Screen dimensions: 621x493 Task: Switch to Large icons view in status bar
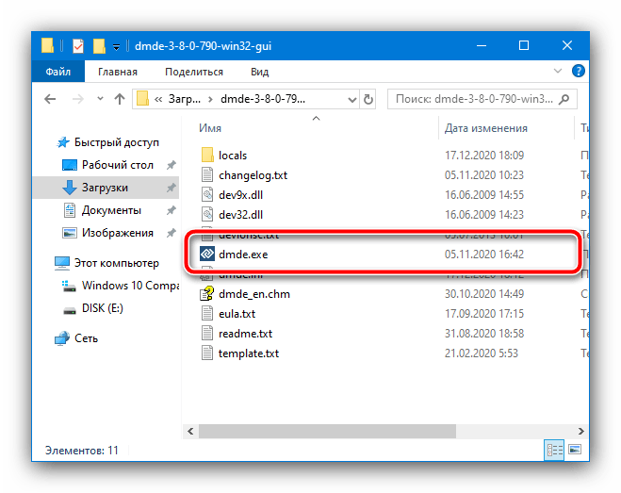pos(575,450)
